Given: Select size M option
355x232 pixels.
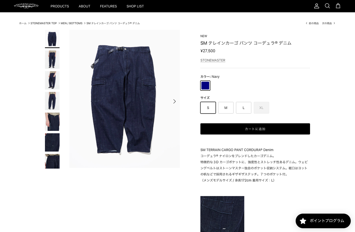Looking at the screenshot, I should 226,108.
